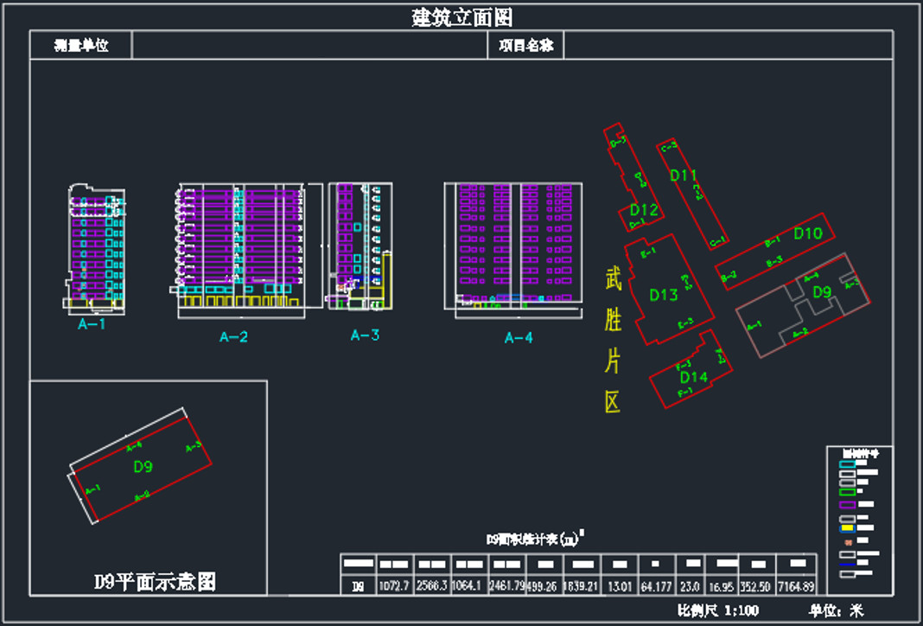
Task: Click the E-1 label on building D13
Action: 648,252
